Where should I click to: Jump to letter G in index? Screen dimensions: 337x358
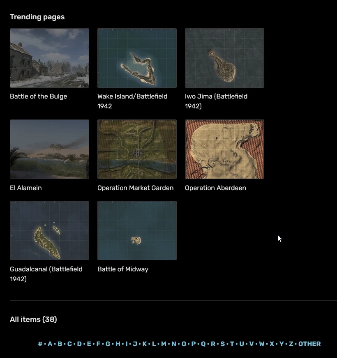click(x=108, y=344)
